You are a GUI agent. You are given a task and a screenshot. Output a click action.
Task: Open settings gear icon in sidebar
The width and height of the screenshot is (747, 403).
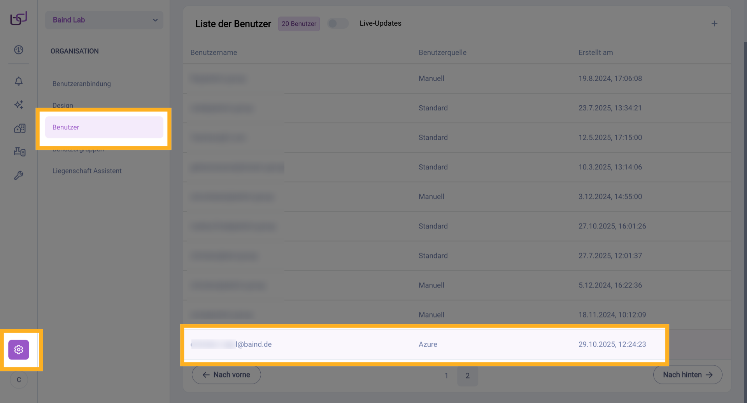tap(19, 350)
